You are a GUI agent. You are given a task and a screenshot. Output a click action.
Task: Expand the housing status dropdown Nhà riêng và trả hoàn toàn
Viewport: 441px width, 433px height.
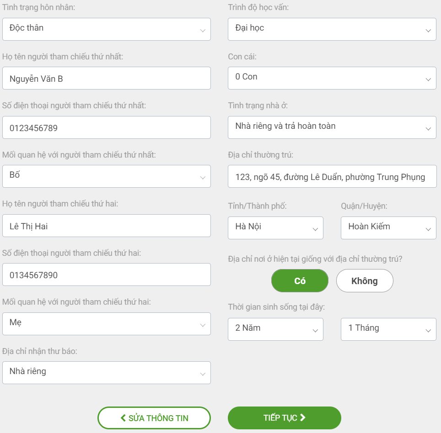(332, 127)
